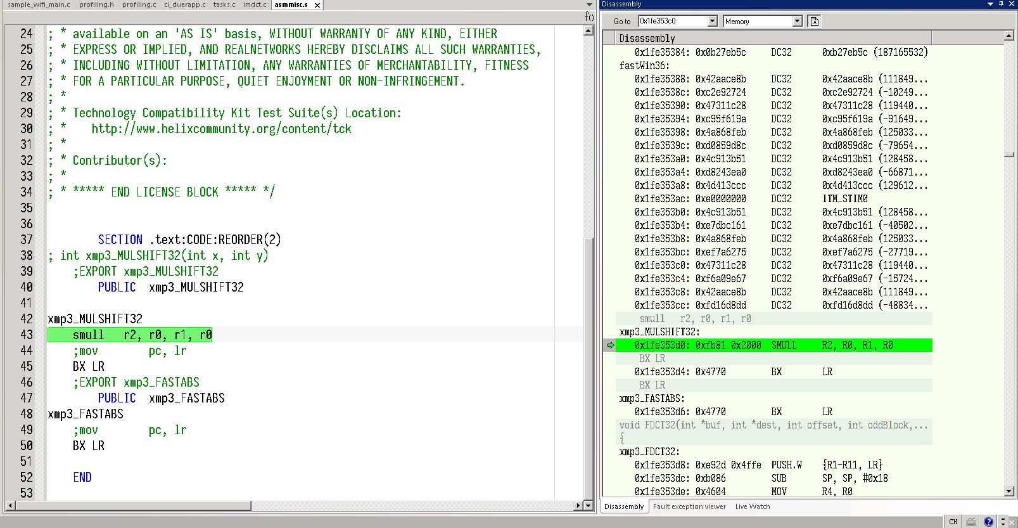Click the editor horizontal scrollbar left arrow
The height and width of the screenshot is (528, 1018).
click(10, 506)
